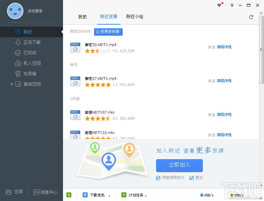Image resolution: width=264 pixels, height=201 pixels.
Task: Open the 应用 apps panel
Action: [14, 192]
